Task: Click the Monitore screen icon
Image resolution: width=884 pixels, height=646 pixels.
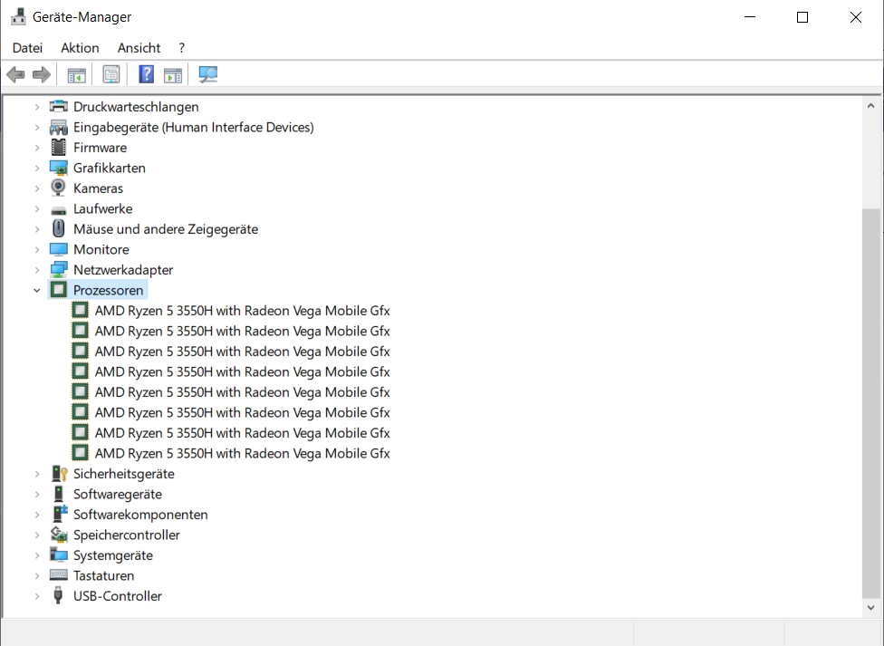Action: pyautogui.click(x=59, y=249)
